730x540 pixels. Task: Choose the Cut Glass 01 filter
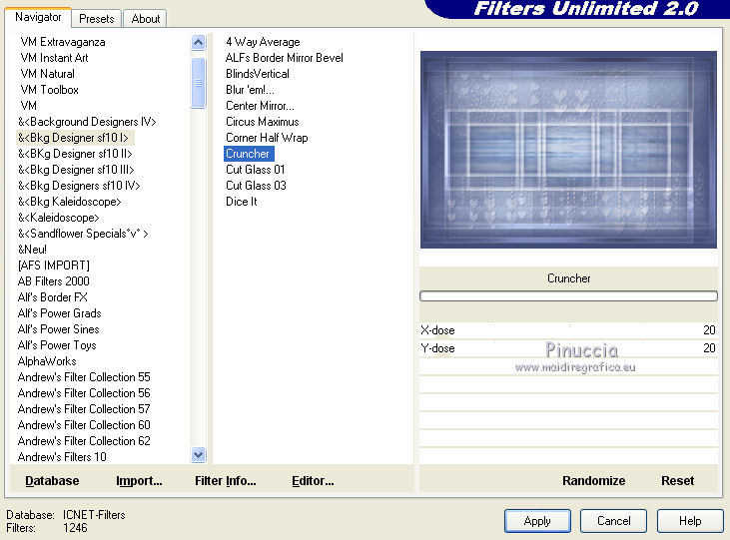click(x=255, y=170)
